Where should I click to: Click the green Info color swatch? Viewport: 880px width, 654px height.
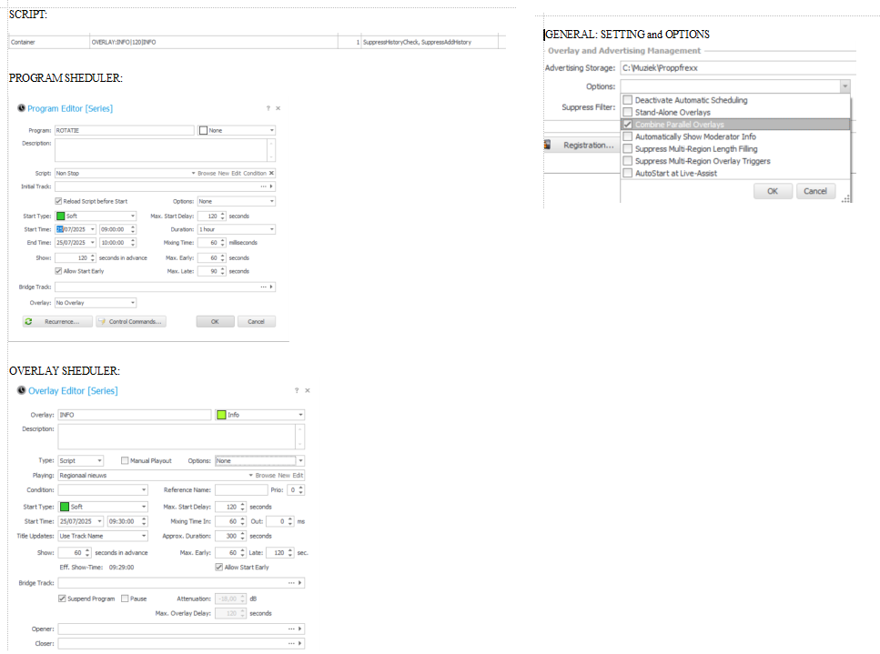click(x=220, y=415)
